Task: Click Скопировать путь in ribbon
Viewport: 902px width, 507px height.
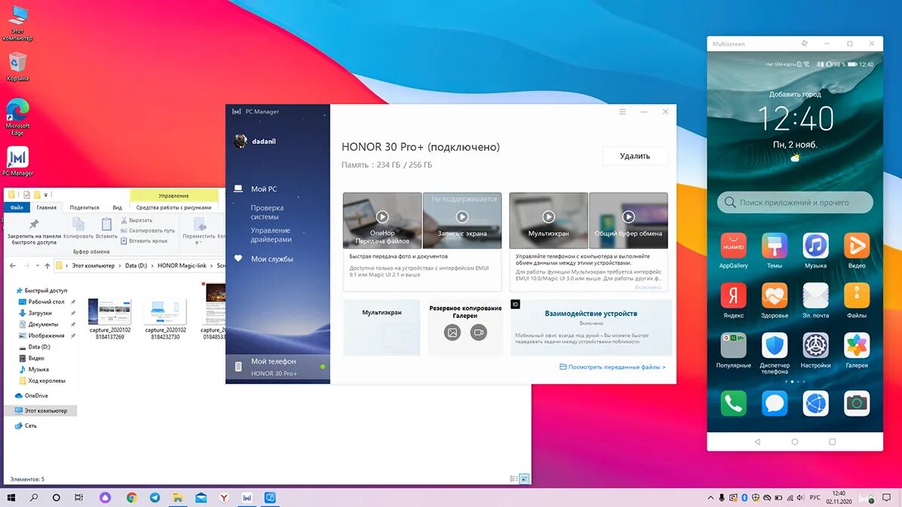Action: coord(148,231)
